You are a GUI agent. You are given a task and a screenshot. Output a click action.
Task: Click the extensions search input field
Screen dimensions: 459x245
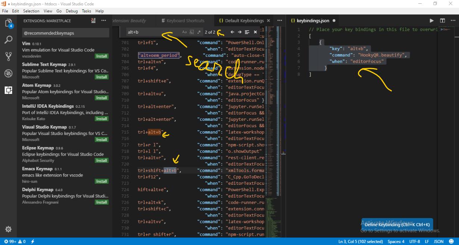click(x=65, y=33)
